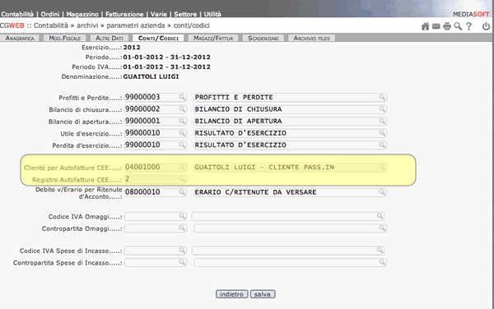Image resolution: width=494 pixels, height=309 pixels.
Task: Focus Codice IVA Spese di Incasso field
Action: point(156,251)
